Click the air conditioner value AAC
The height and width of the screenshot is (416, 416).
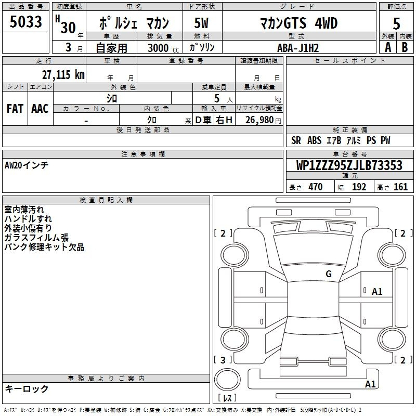[x=40, y=109]
